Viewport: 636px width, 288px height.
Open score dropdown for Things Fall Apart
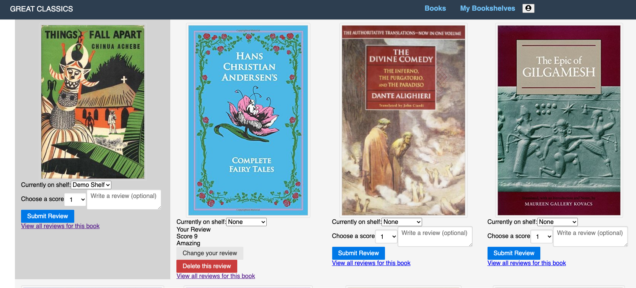(75, 200)
